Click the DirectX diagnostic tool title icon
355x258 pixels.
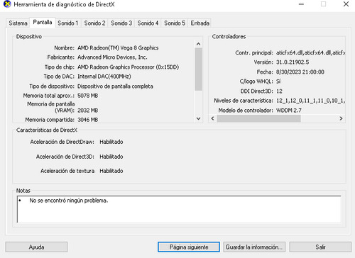[7, 4]
